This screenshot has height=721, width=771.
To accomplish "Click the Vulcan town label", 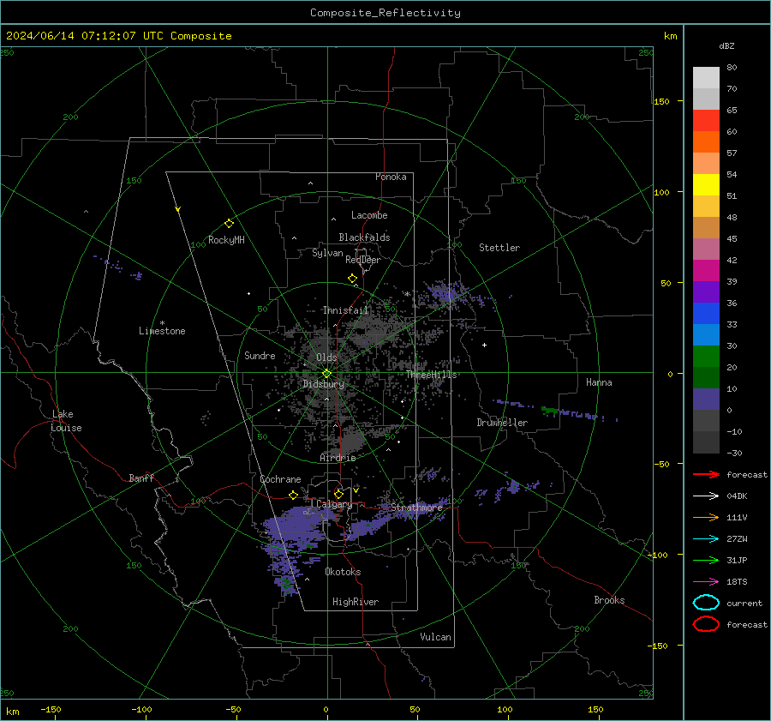I will pos(436,637).
